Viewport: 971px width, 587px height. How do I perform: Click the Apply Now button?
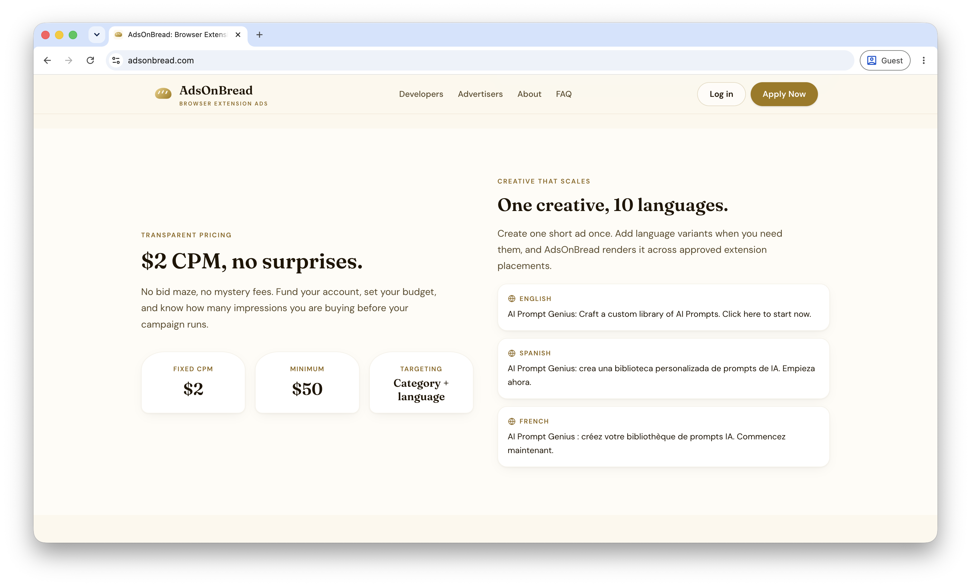(784, 94)
